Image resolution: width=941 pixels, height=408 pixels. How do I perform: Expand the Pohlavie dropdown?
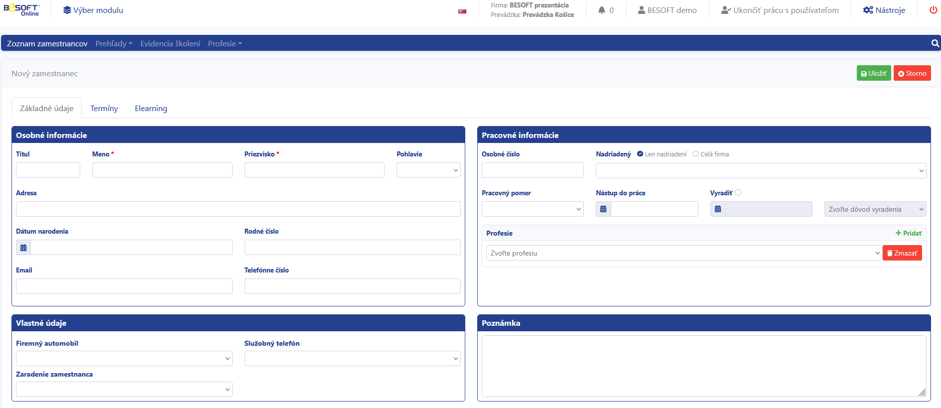tap(428, 170)
